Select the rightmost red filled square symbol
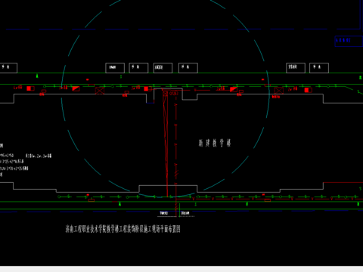 pos(308,90)
